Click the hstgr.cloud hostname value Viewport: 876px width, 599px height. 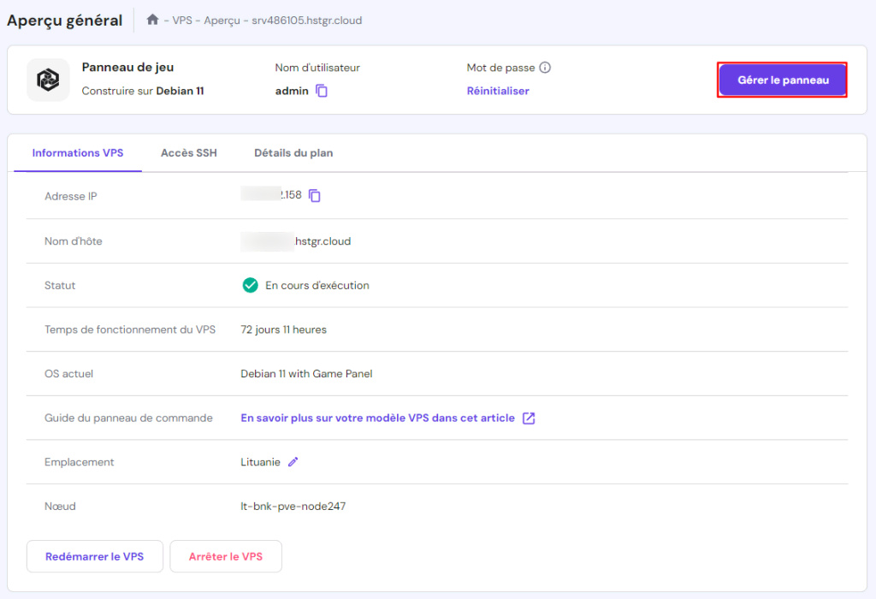tap(323, 241)
